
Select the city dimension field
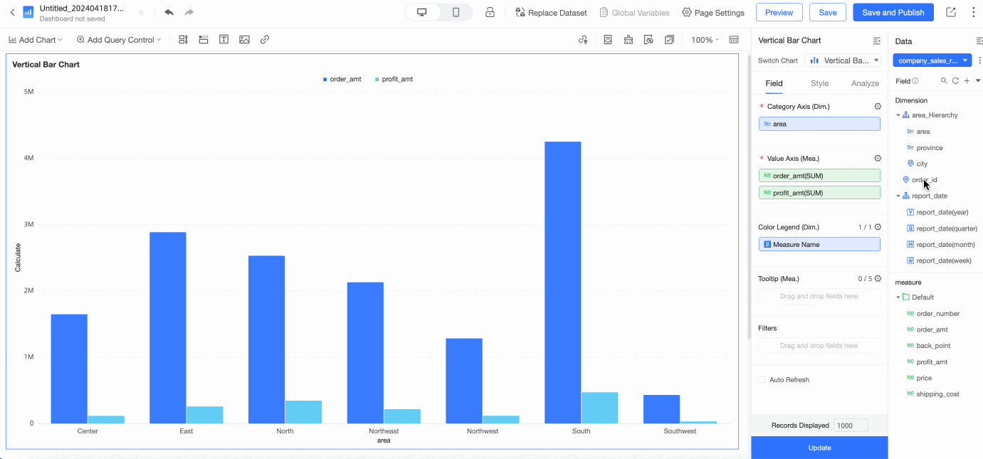(x=922, y=164)
